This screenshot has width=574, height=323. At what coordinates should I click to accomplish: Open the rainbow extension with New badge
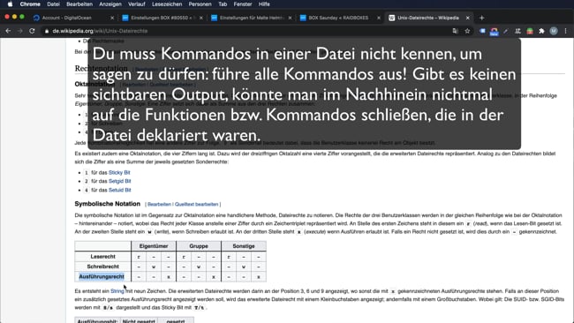tap(495, 32)
